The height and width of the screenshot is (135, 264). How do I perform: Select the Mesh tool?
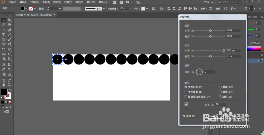(4, 64)
